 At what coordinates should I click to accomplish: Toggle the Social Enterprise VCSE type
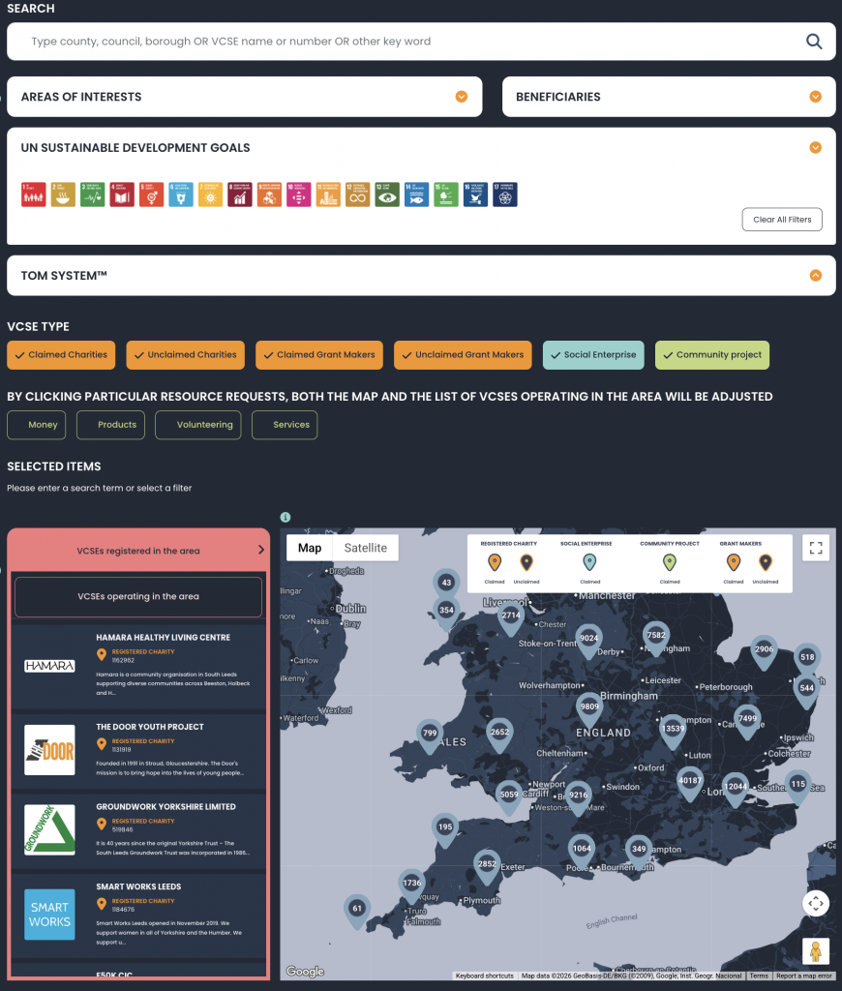tap(591, 355)
